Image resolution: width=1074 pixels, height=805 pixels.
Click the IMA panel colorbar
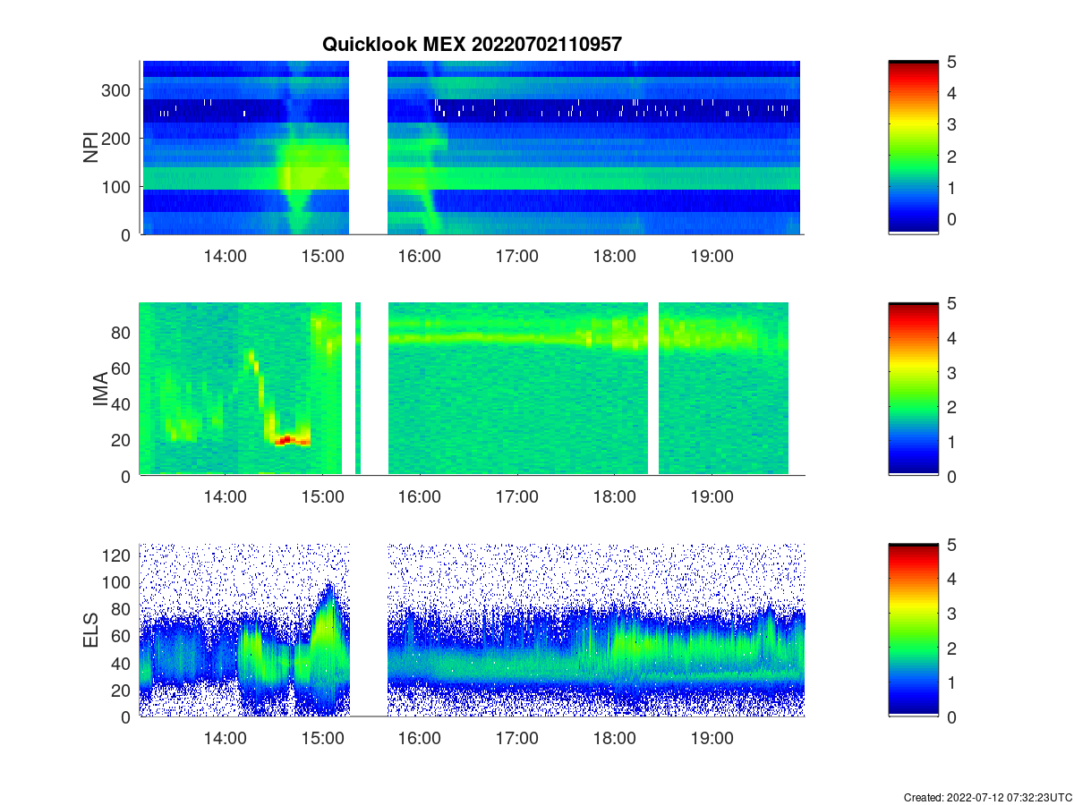pos(913,390)
